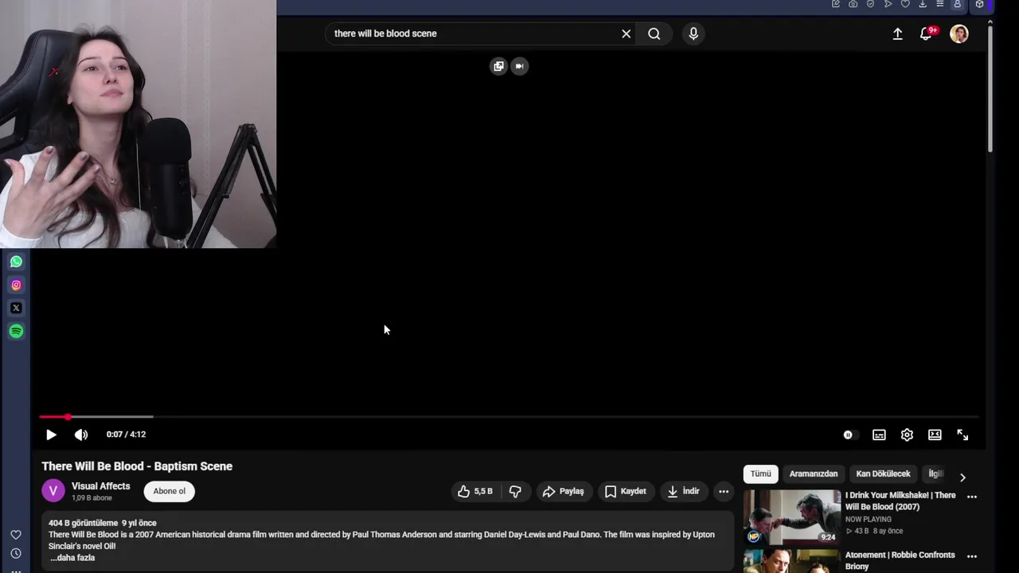Click browser toolbar snapshot camera icon
Image resolution: width=1019 pixels, height=573 pixels.
point(853,4)
